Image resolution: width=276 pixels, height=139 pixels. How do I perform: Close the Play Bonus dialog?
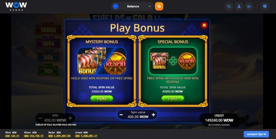(x=204, y=25)
